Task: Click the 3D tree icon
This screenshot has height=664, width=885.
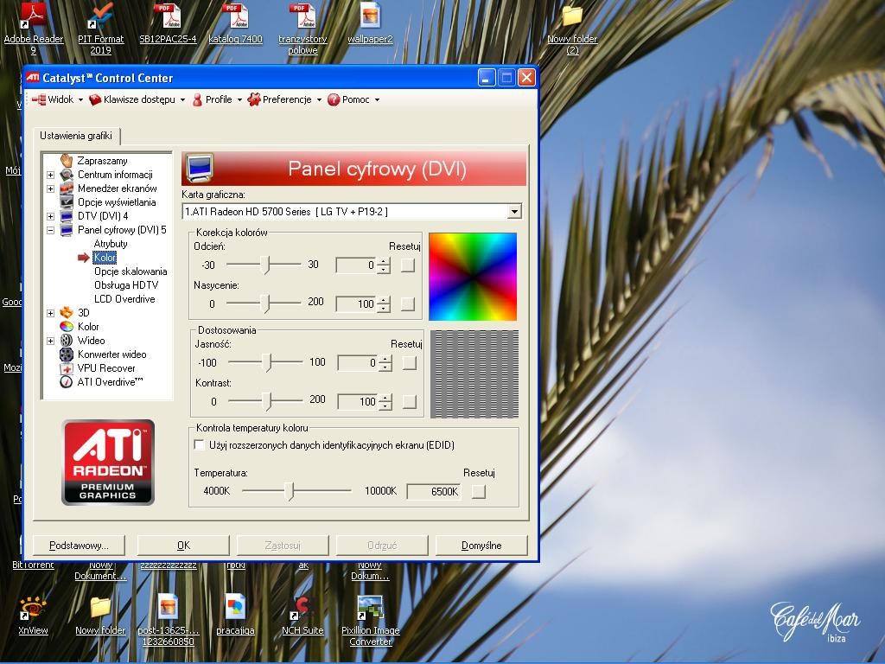Action: [67, 313]
